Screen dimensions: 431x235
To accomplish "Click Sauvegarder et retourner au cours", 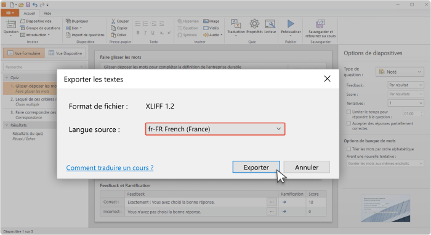I will pyautogui.click(x=320, y=28).
